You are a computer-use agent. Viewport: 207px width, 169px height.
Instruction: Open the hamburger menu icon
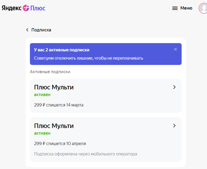pos(175,8)
